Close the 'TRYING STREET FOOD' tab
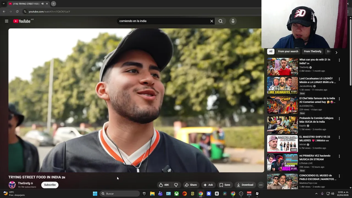Image resolution: width=352 pixels, height=198 pixels. [47, 4]
